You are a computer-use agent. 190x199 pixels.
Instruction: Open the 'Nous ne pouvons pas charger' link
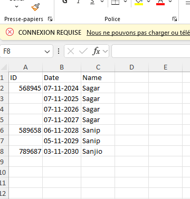point(138,33)
